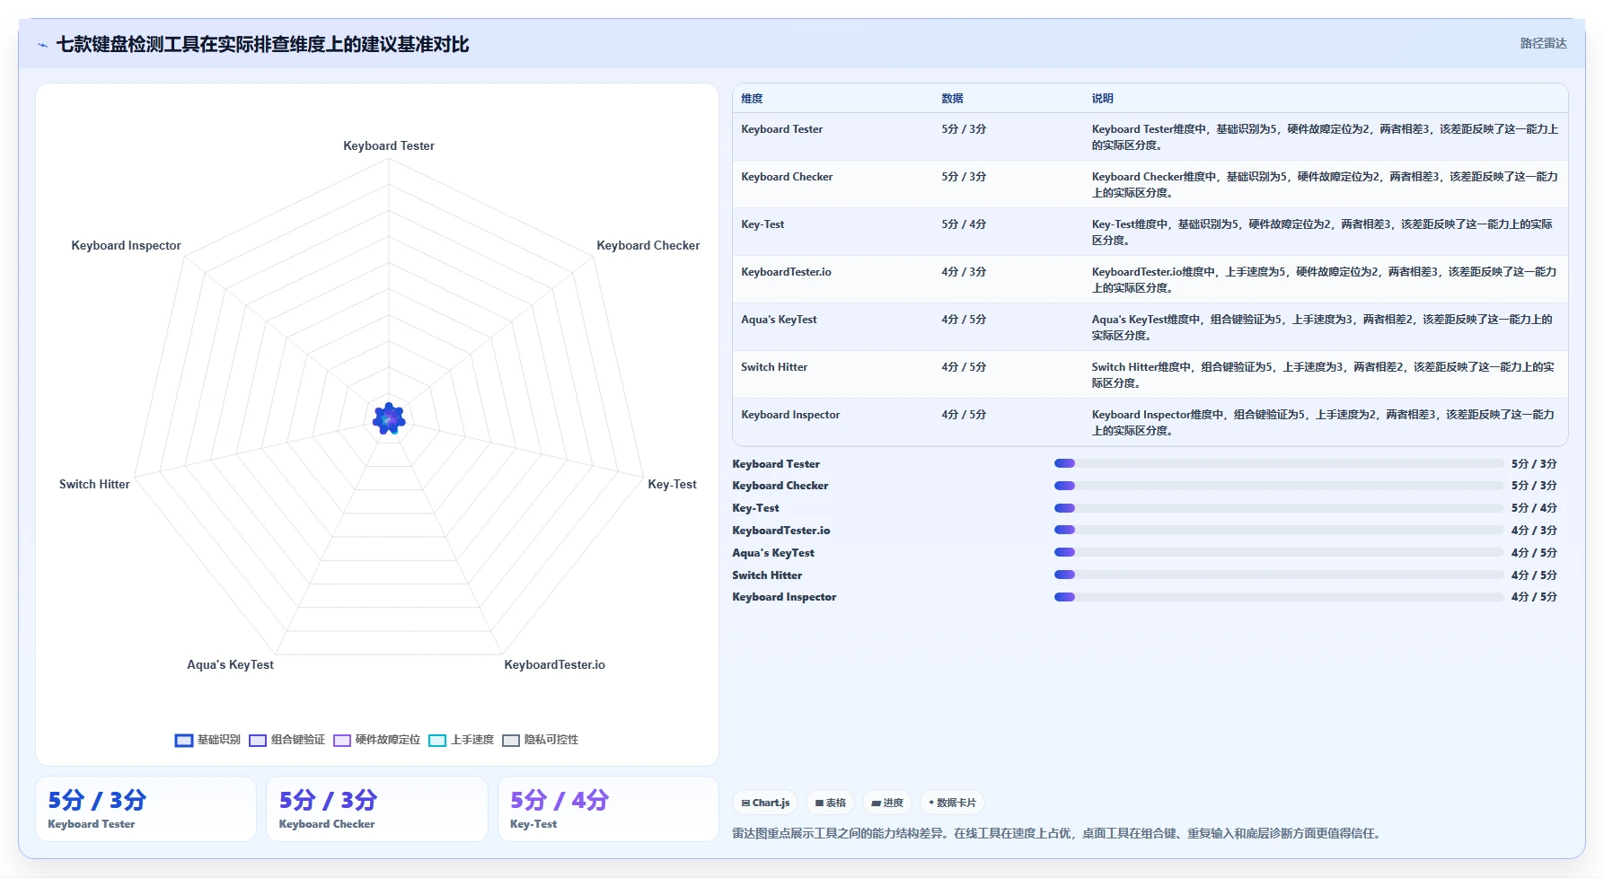1604x878 pixels.
Task: Click the Aqua's KeyTest progress bar
Action: click(x=1279, y=552)
